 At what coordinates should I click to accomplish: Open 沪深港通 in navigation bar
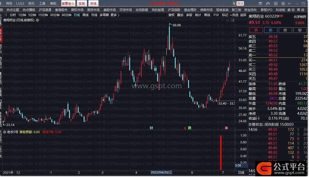point(45,10)
